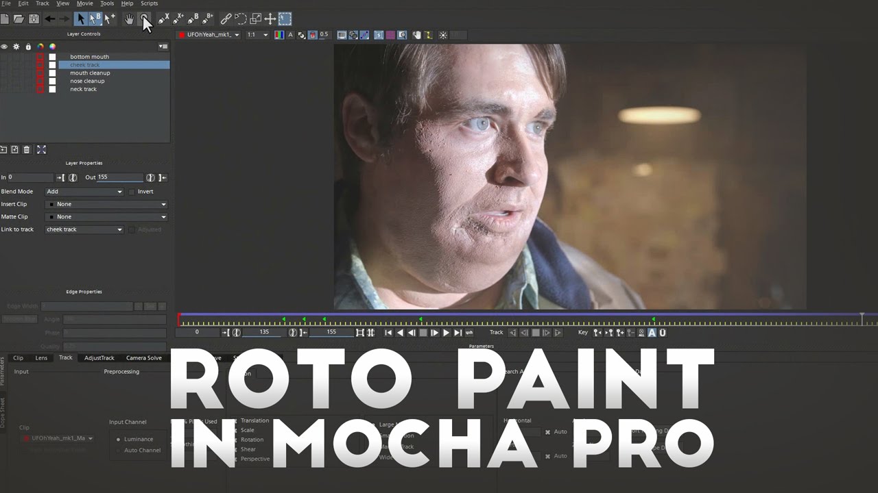Select the Move tool with four arrows

click(270, 19)
